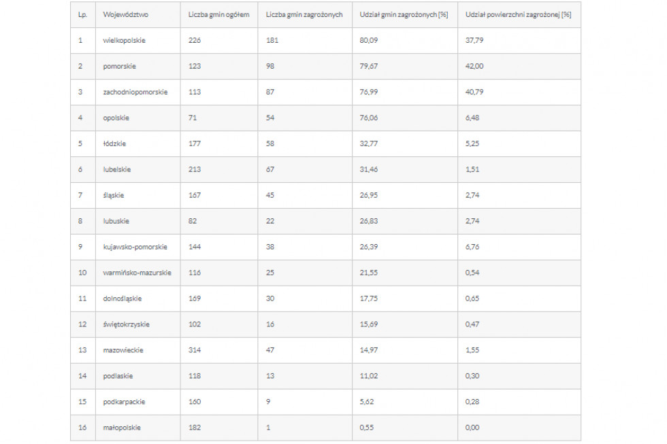
Task: Click the Województwo column header
Action: pyautogui.click(x=125, y=14)
